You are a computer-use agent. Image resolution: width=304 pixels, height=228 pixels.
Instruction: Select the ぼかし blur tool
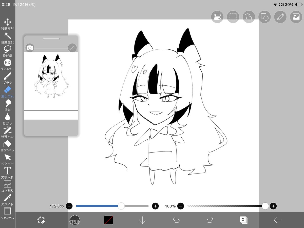(x=7, y=119)
